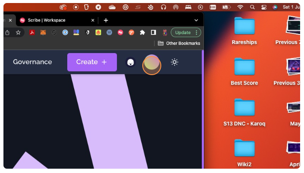Open Siri from the menu bar

coord(275,7)
